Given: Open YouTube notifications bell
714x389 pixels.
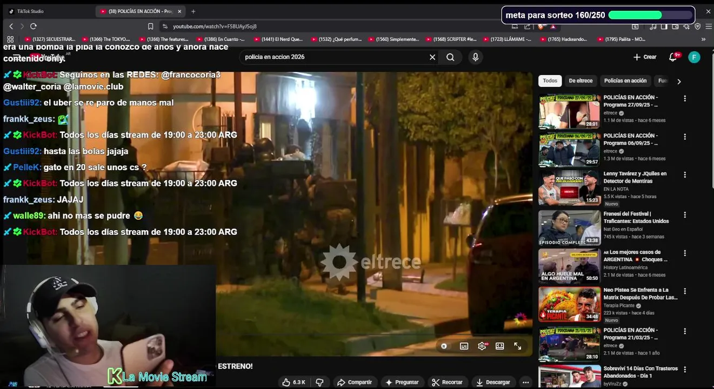Looking at the screenshot, I should (673, 57).
